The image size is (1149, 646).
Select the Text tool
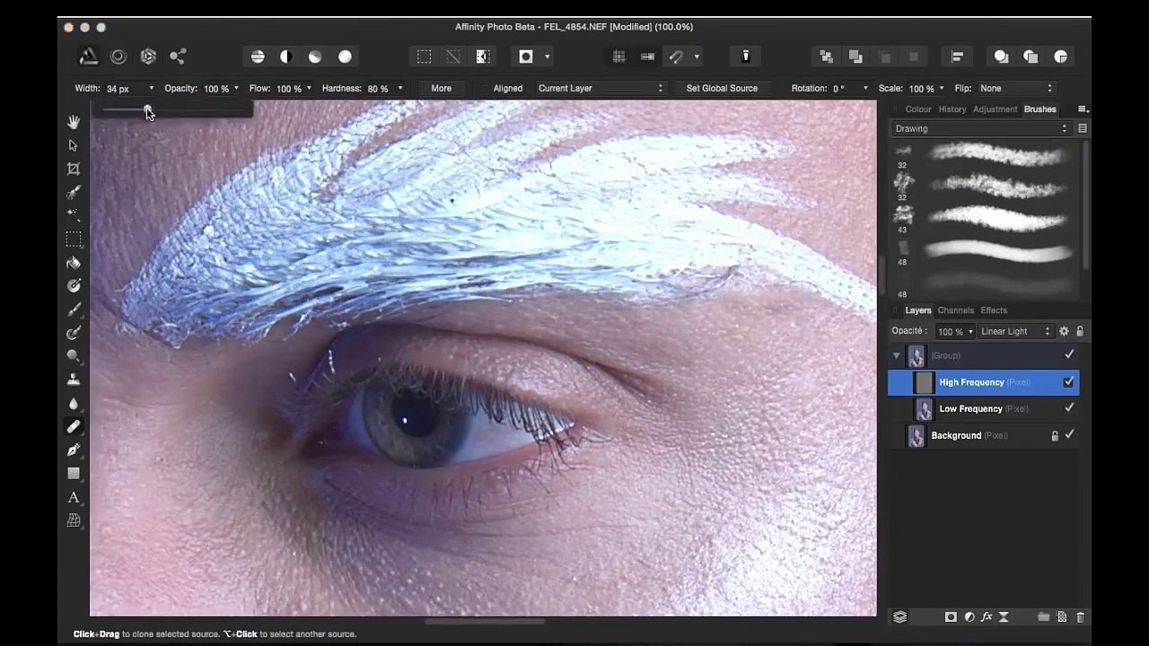pos(74,497)
